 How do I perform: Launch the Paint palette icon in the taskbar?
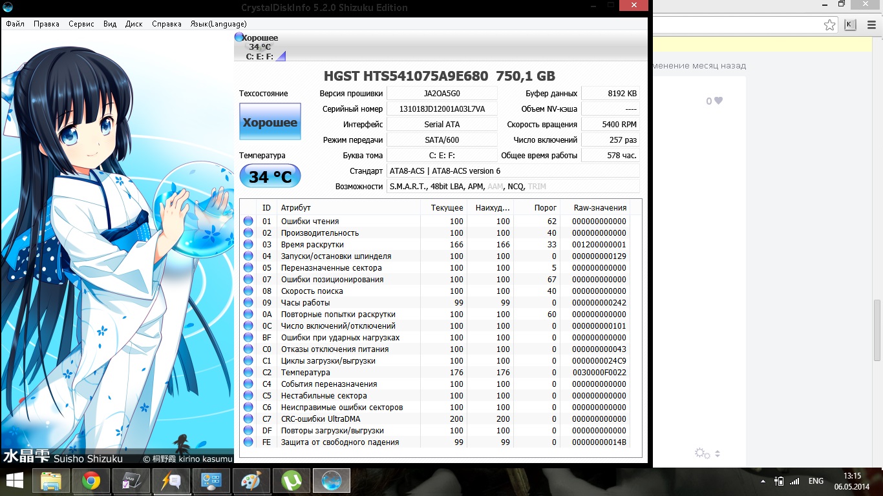(251, 481)
